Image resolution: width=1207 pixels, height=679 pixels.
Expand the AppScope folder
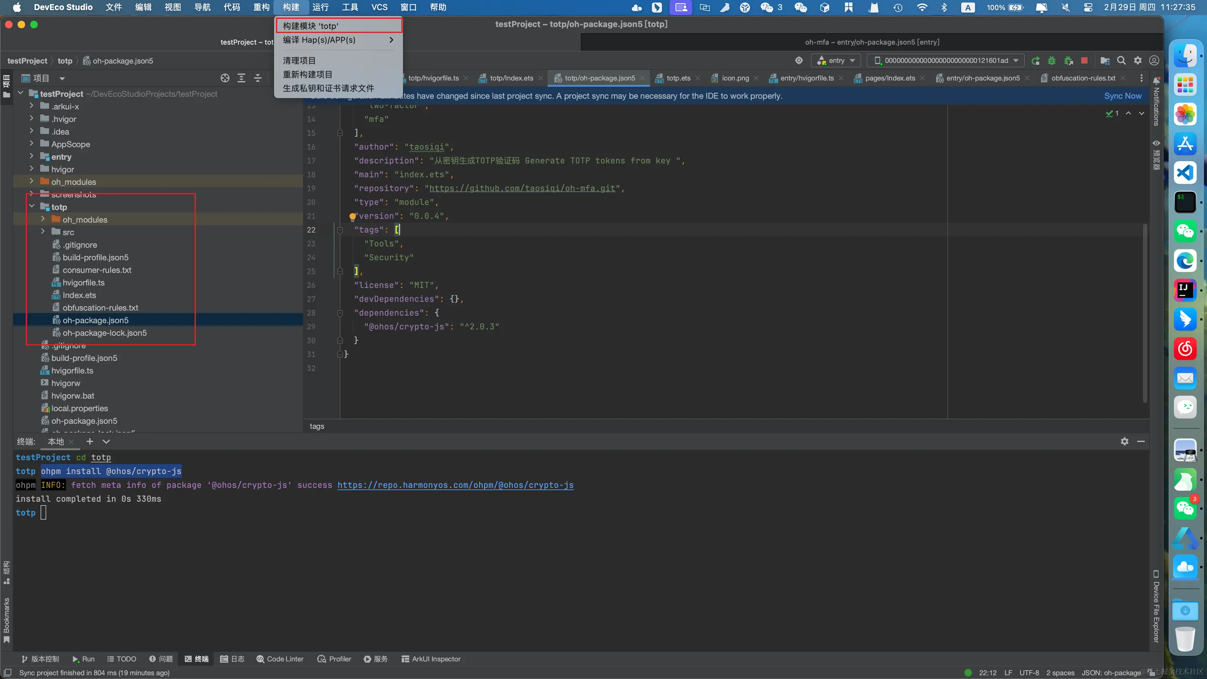32,143
